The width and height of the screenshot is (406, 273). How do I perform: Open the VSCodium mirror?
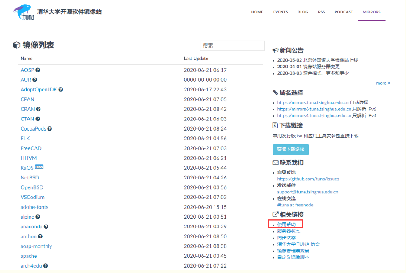click(32, 197)
